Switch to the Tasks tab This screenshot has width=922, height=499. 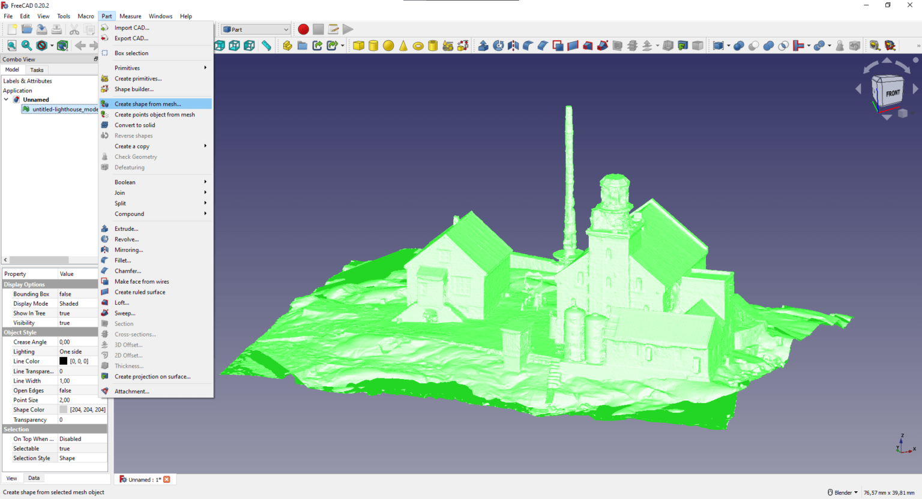[37, 70]
